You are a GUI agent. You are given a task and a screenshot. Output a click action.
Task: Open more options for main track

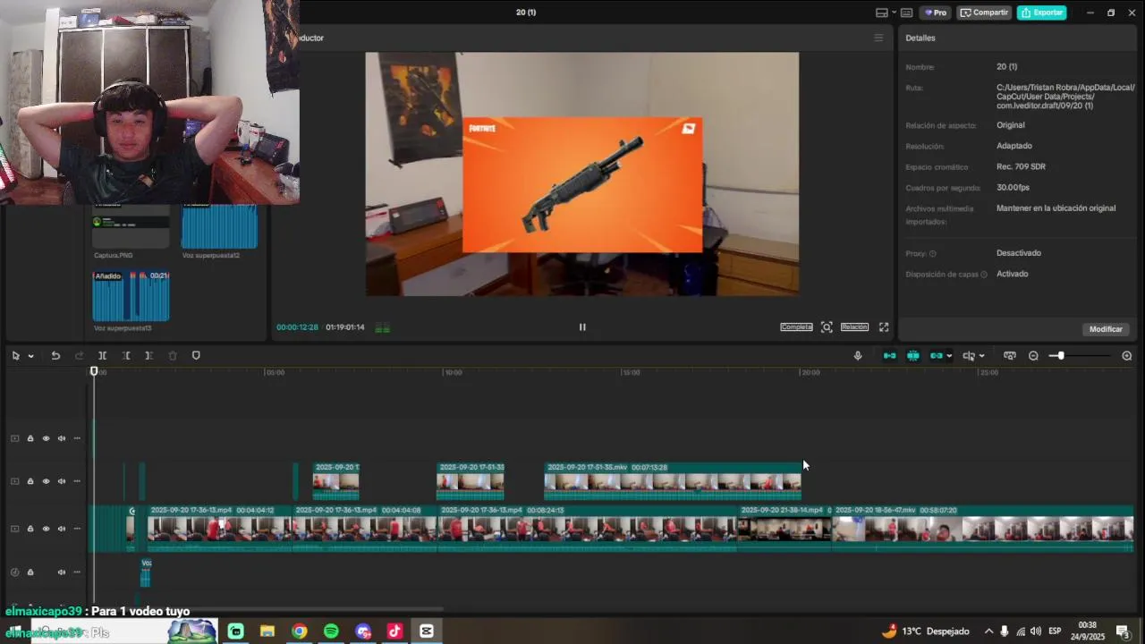click(x=77, y=529)
